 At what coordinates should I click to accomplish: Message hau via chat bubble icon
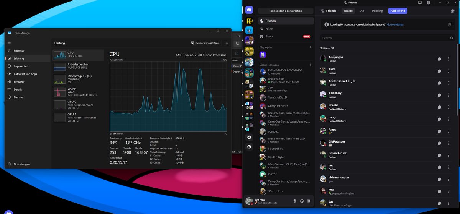click(440, 167)
